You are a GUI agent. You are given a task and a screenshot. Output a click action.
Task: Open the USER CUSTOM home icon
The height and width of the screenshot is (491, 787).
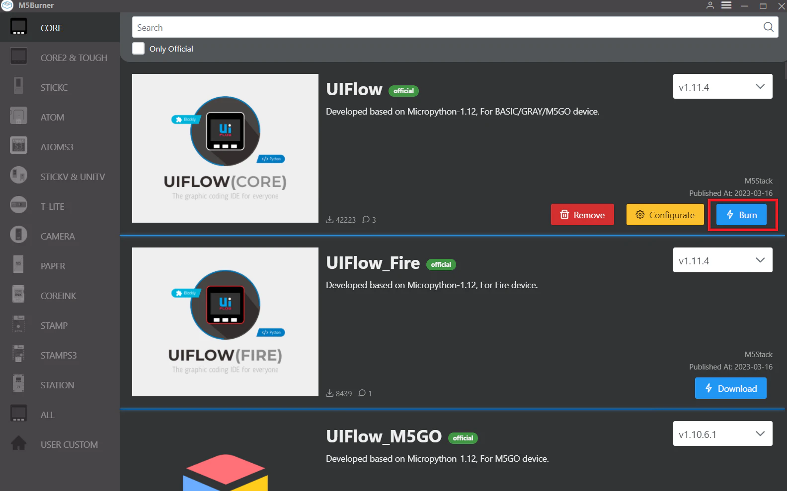point(18,443)
